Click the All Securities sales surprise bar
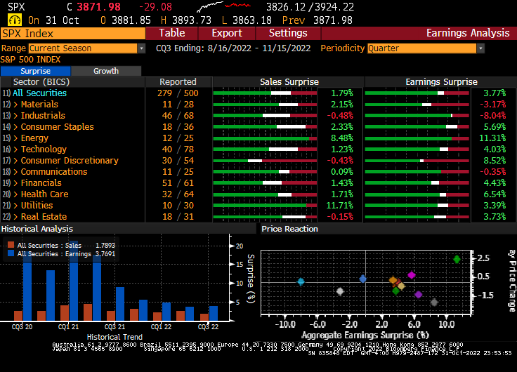The width and height of the screenshot is (517, 372). [265, 93]
